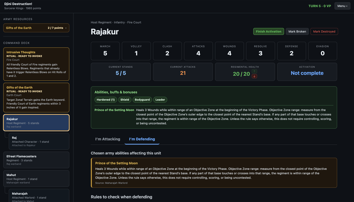
Task: Invoke the Gifts of the Earth ritual card
Action: 36,97
